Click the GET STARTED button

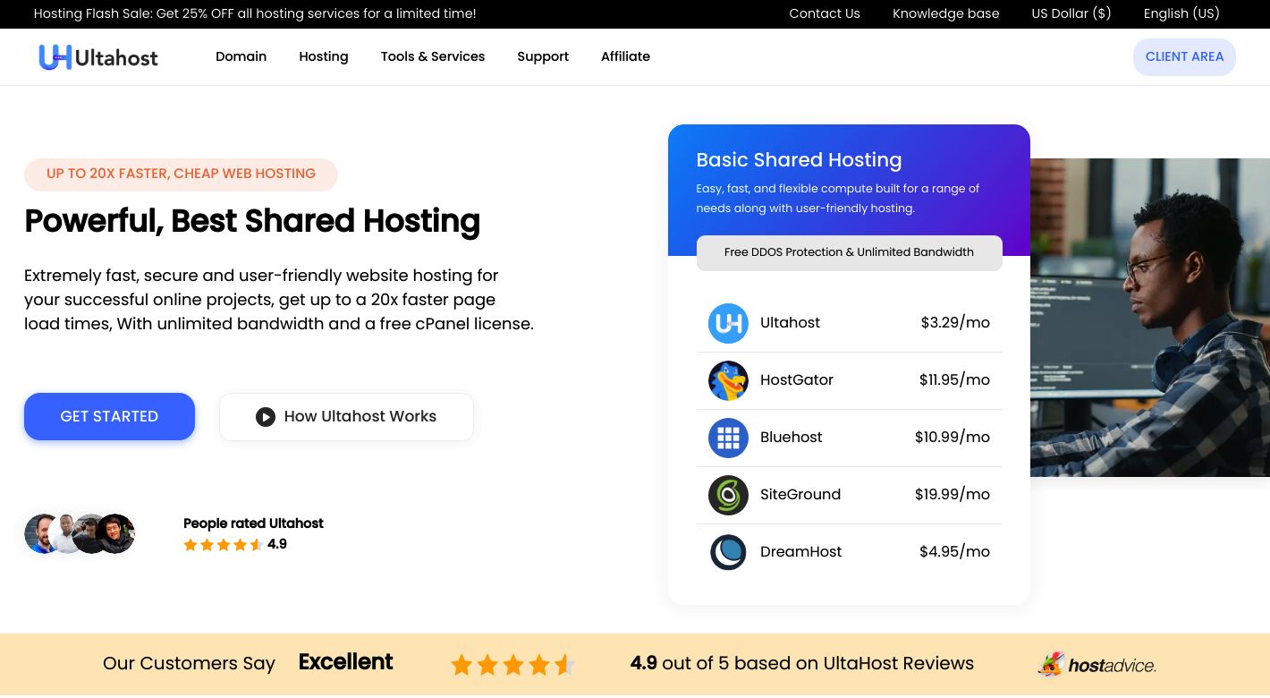coord(109,416)
